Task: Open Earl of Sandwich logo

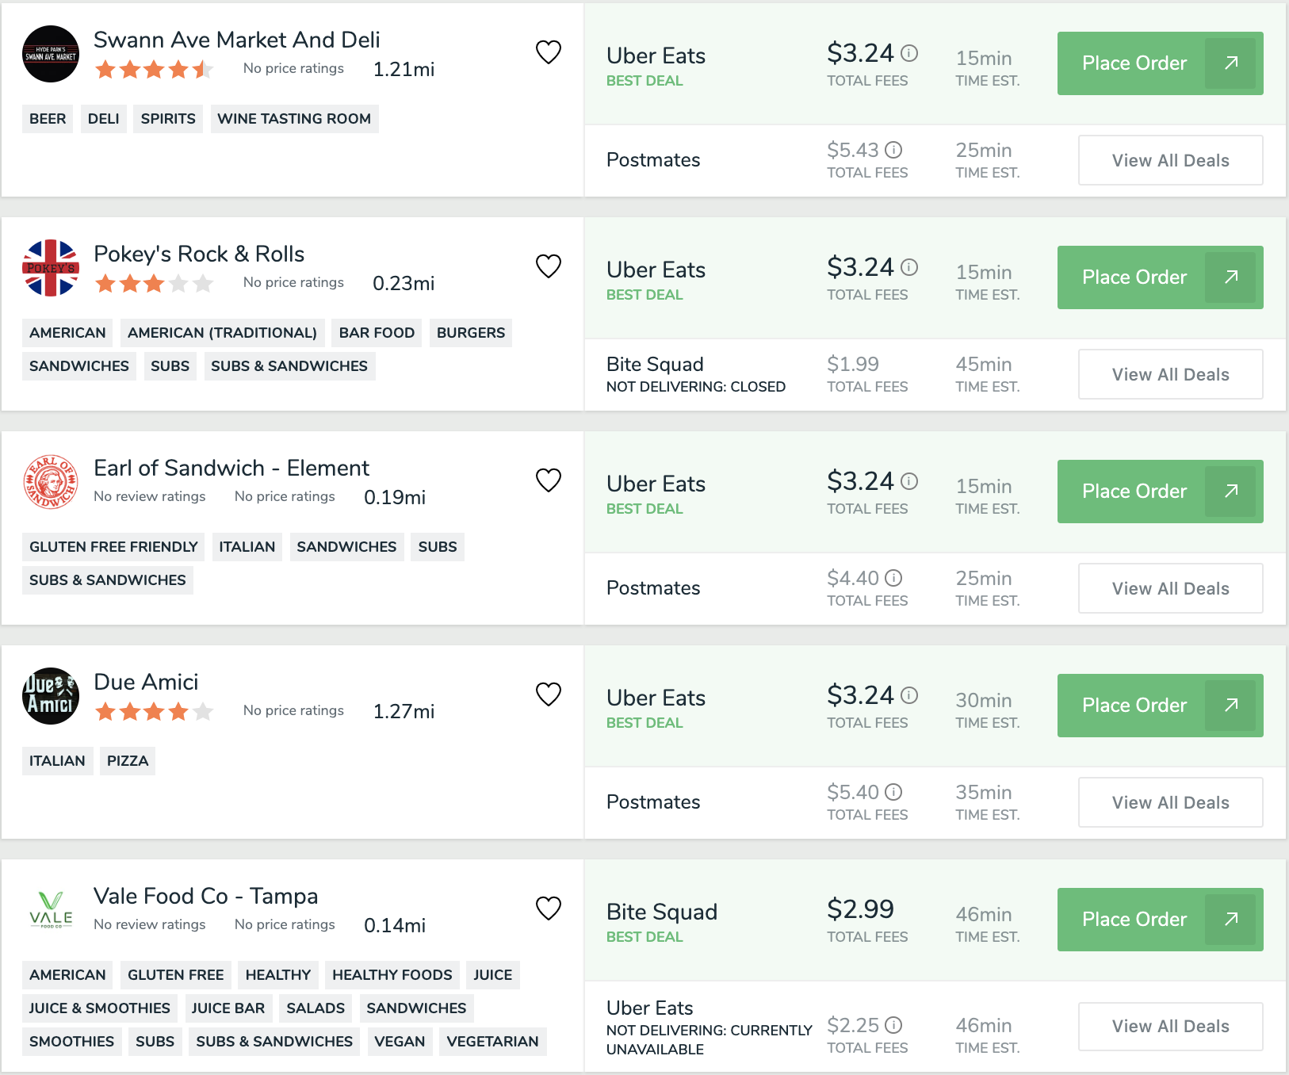Action: click(51, 482)
